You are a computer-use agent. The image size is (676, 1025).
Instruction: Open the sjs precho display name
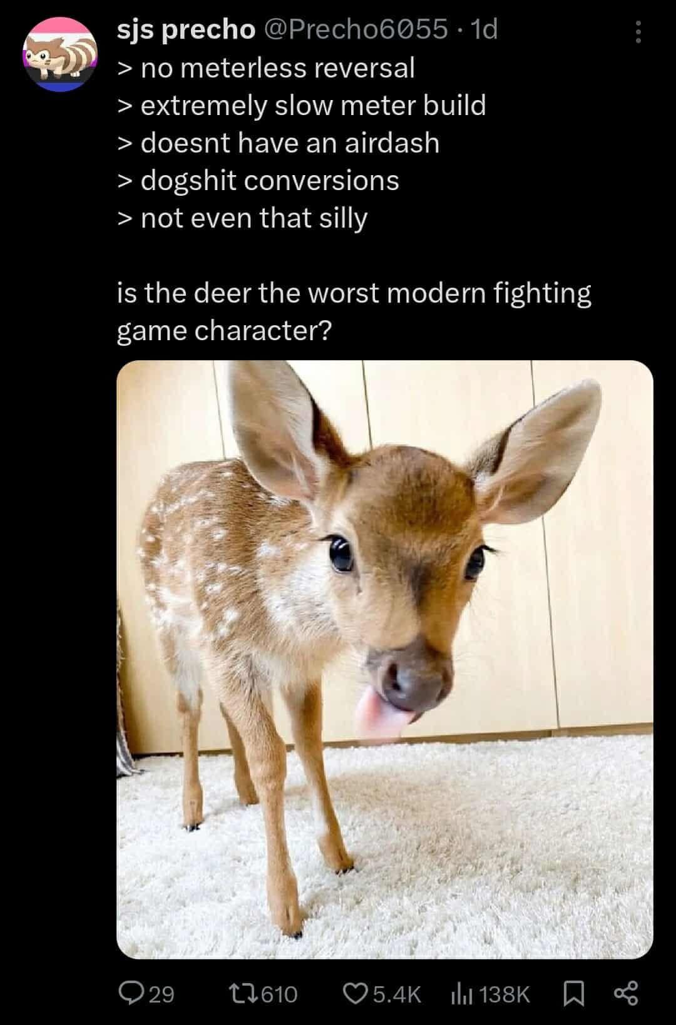coord(186,30)
